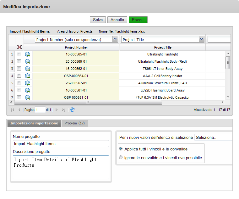Go to previous page of grid

click(19, 110)
